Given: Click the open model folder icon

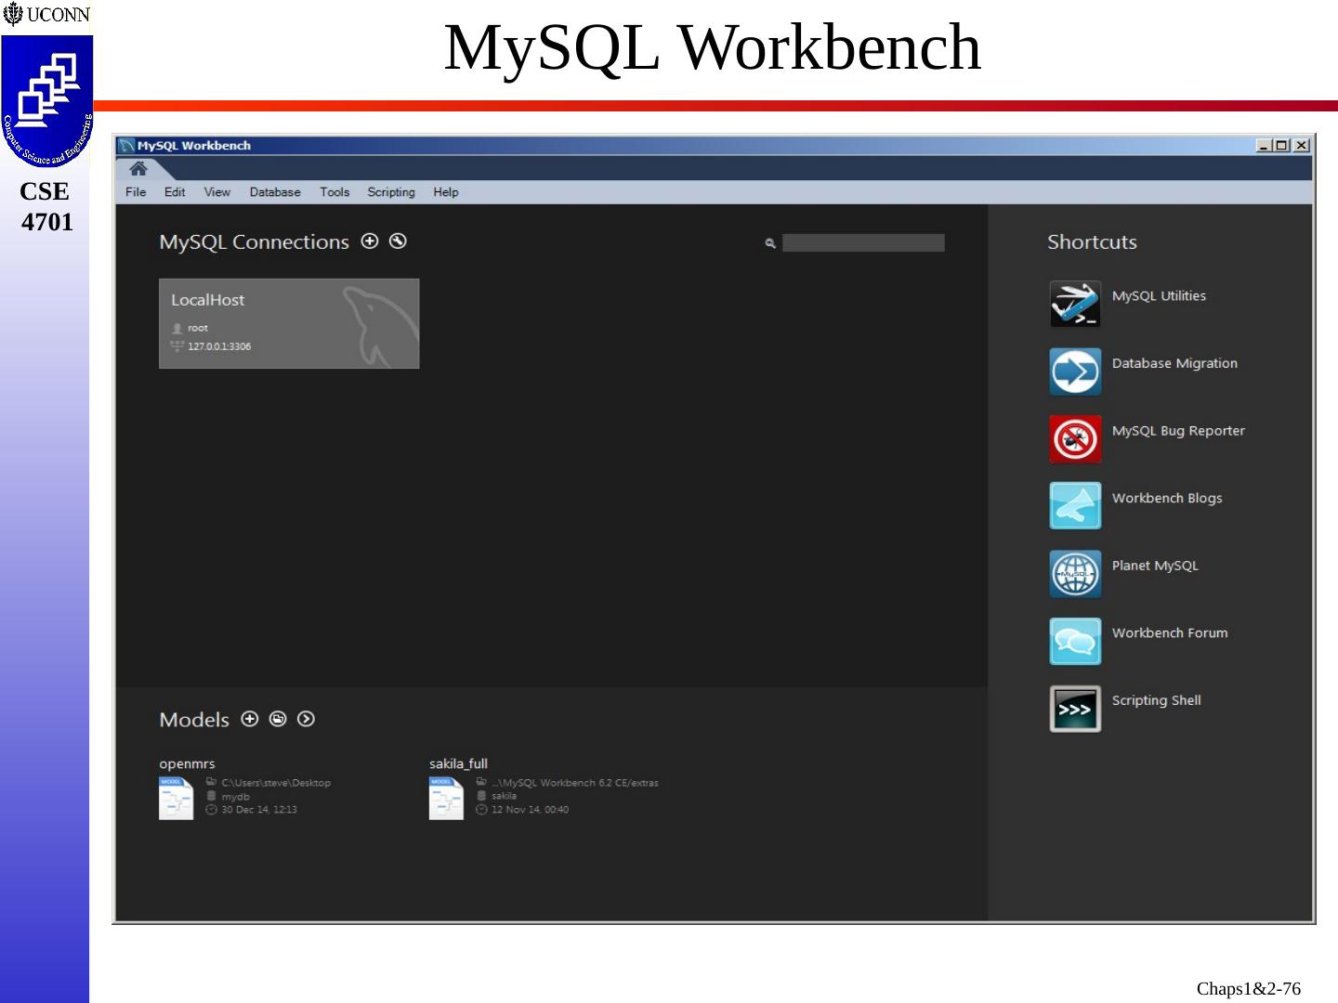Looking at the screenshot, I should pyautogui.click(x=278, y=719).
